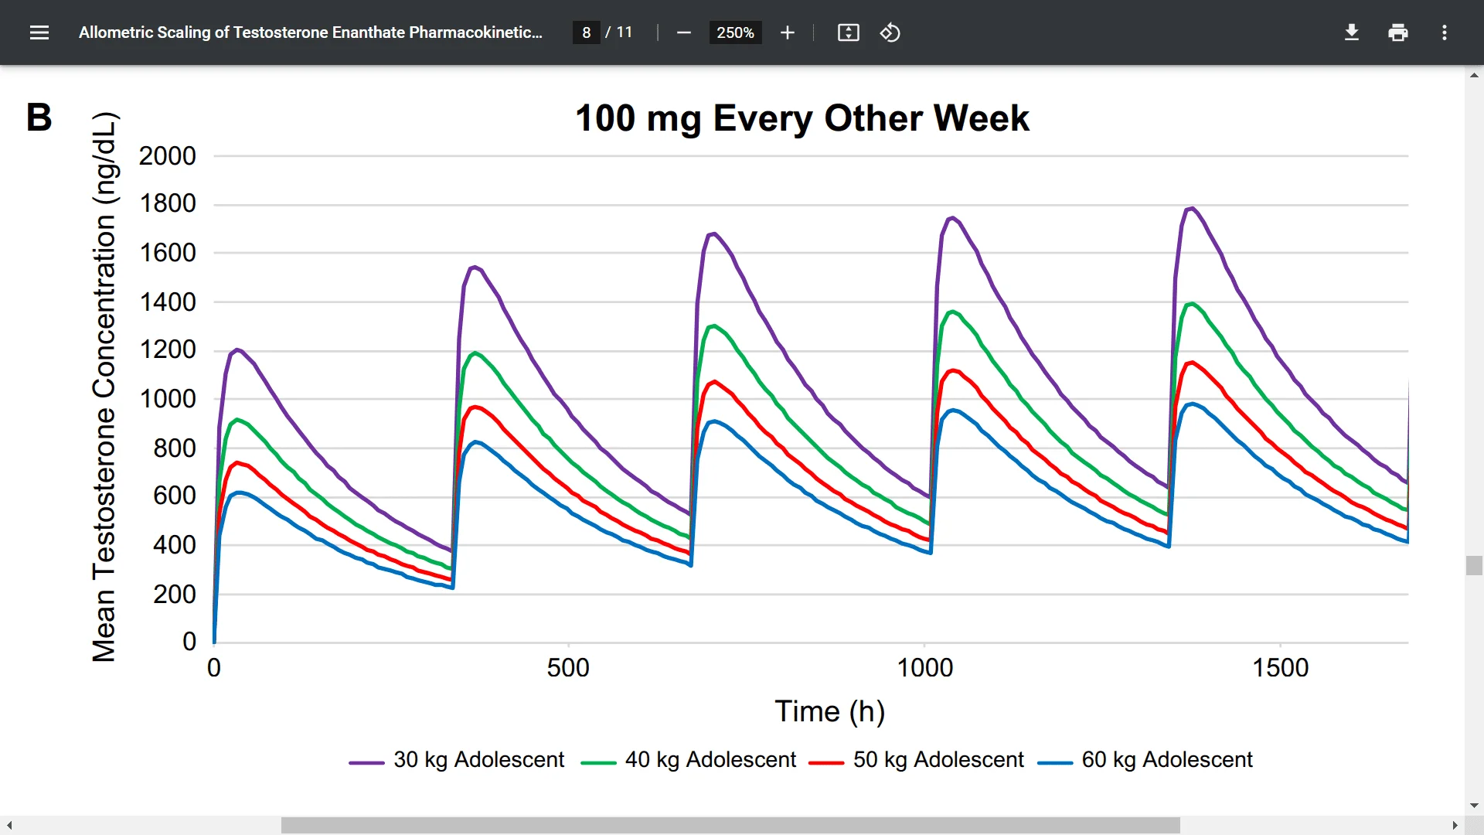Click the chart title '100 mg Every Other Week'
The height and width of the screenshot is (835, 1484).
802,118
